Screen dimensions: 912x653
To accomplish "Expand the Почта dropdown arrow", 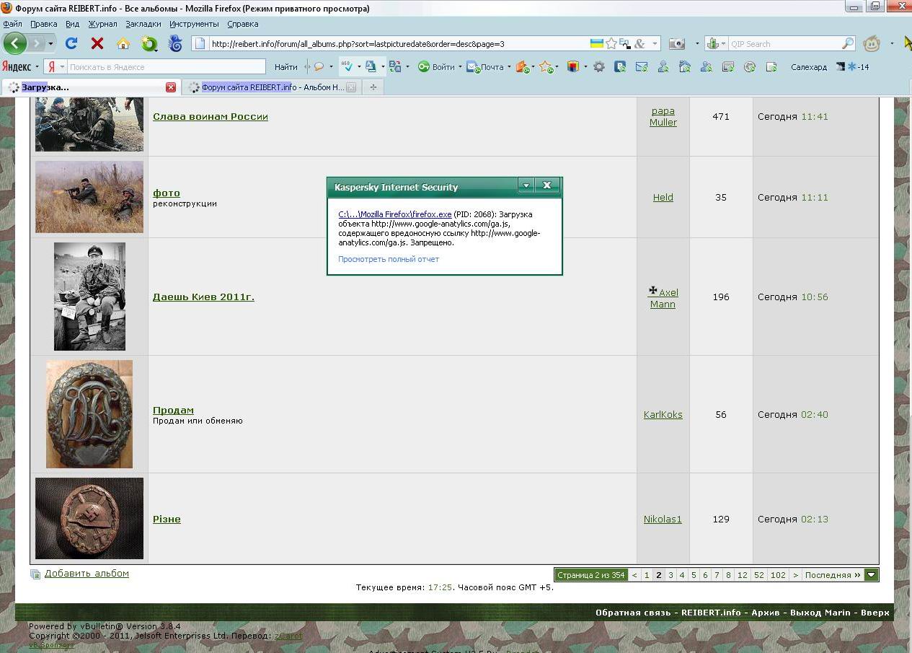I will (508, 67).
